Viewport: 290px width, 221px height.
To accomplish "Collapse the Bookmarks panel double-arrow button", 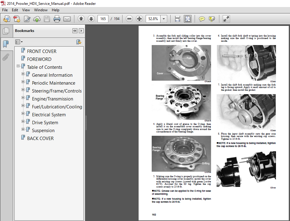I will point(75,31).
